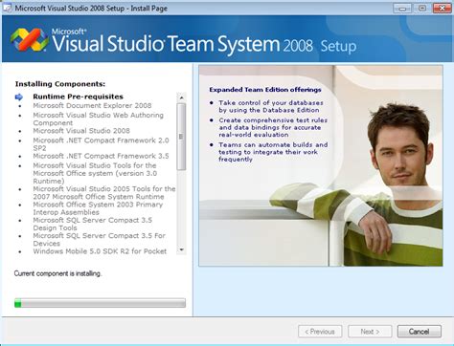Viewport: 454px width, 346px height.
Task: Click the scrollbar down arrow in the components list
Action: coord(181,249)
